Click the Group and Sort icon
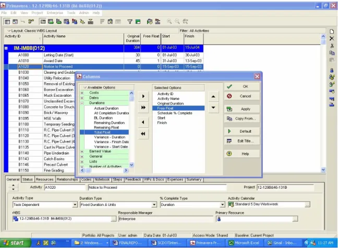338x248 pixels. point(138,21)
